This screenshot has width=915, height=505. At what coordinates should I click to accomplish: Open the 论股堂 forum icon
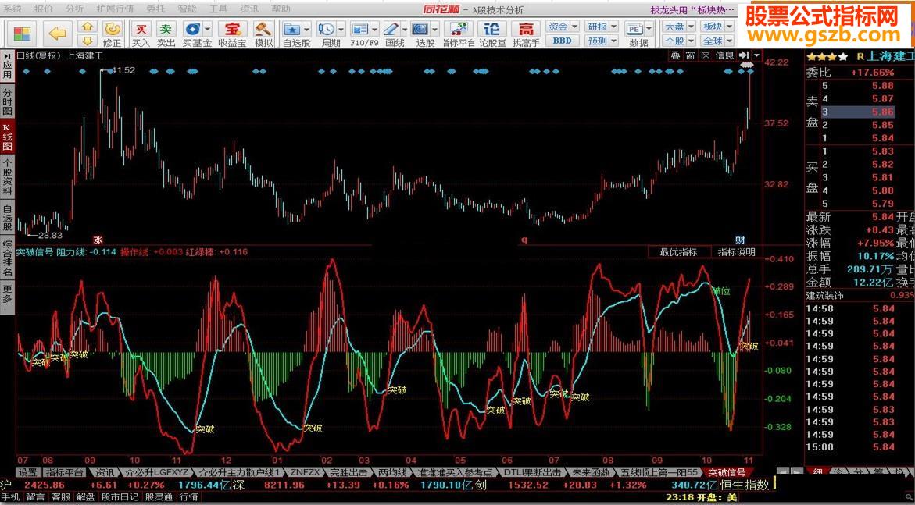492,34
